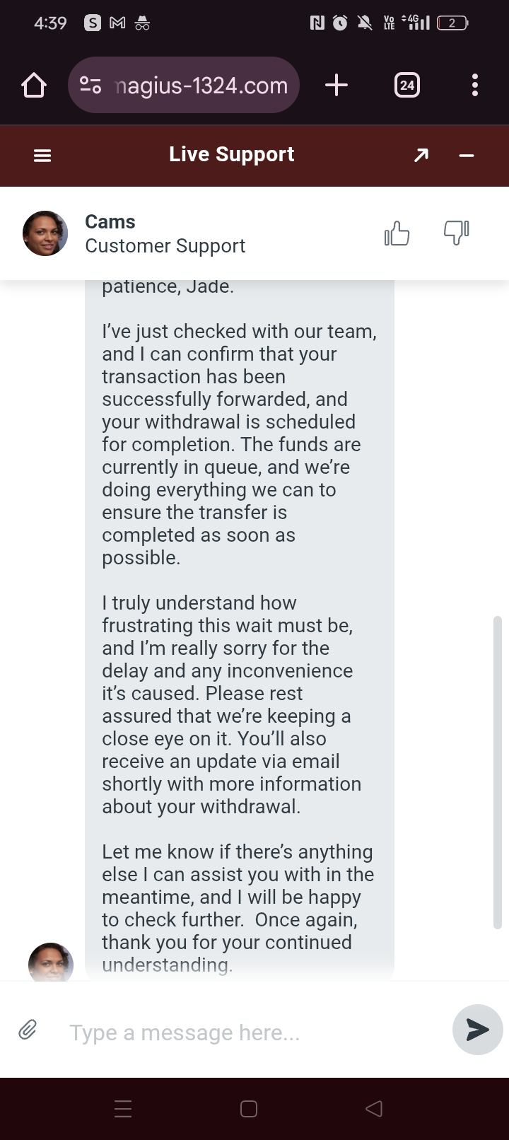The image size is (509, 1140).
Task: Send the message with arrow button
Action: (x=477, y=1030)
